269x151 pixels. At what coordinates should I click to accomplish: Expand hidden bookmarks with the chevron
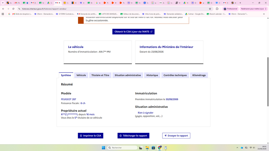264,14
